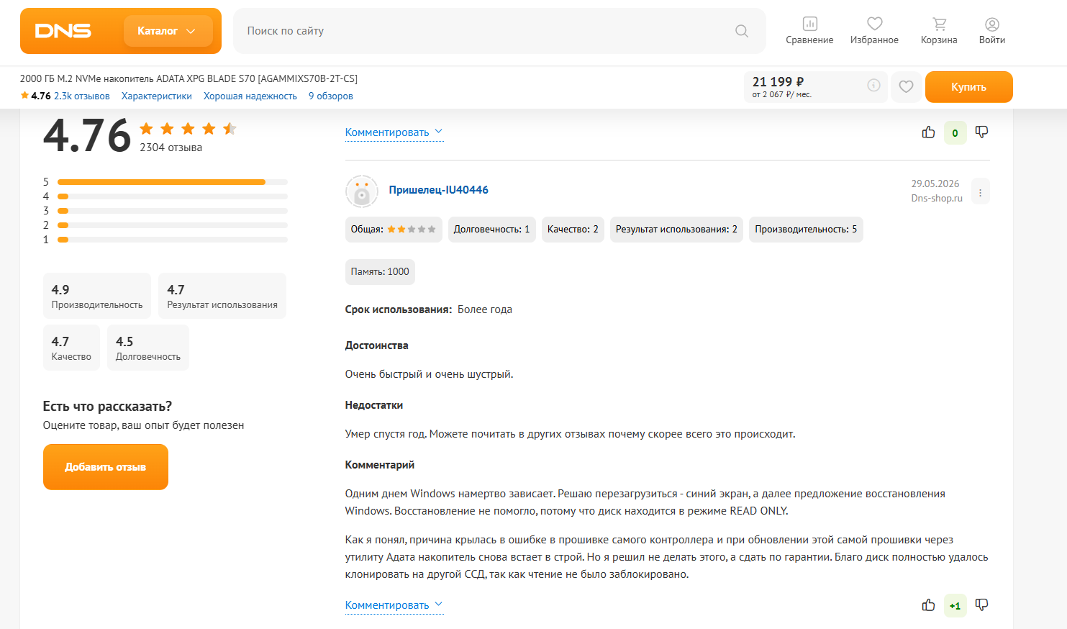Click the 2304 отзыва count

click(171, 148)
